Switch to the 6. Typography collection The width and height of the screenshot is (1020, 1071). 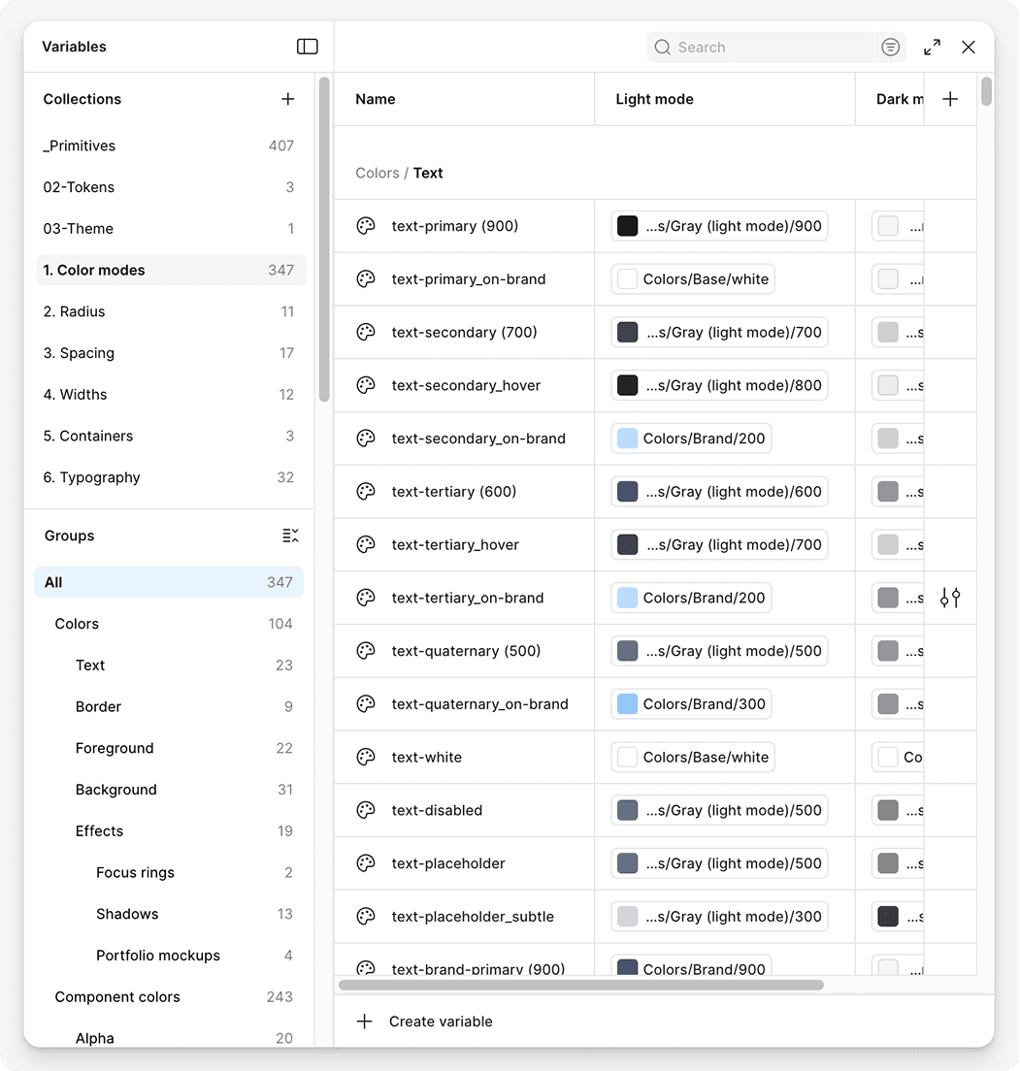(92, 477)
